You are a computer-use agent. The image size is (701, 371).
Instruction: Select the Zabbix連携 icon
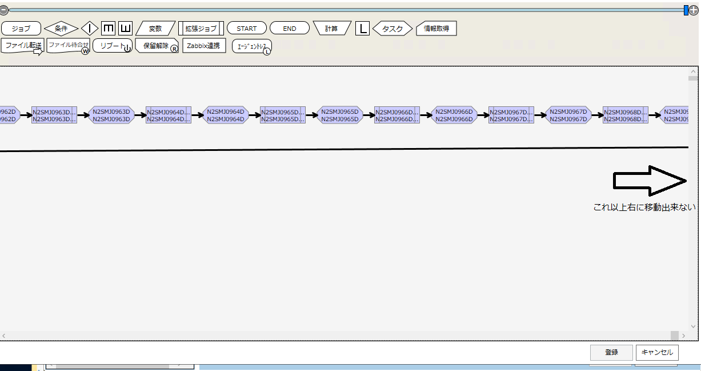pos(203,46)
